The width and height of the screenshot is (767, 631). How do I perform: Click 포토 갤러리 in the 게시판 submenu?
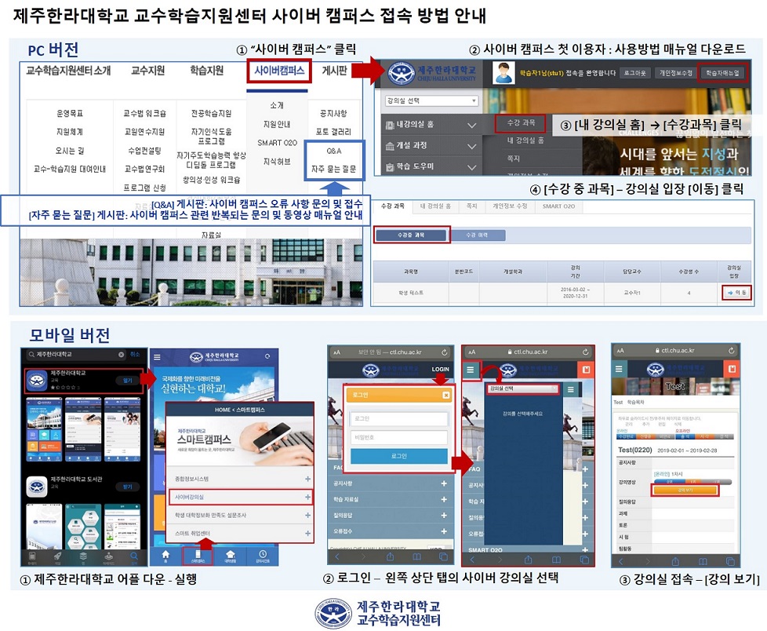click(333, 132)
